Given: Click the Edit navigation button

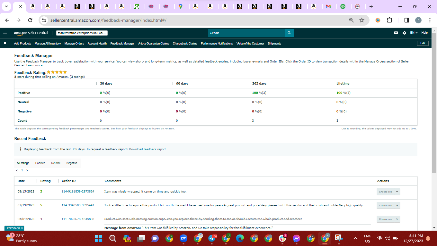Looking at the screenshot, I should (x=423, y=43).
